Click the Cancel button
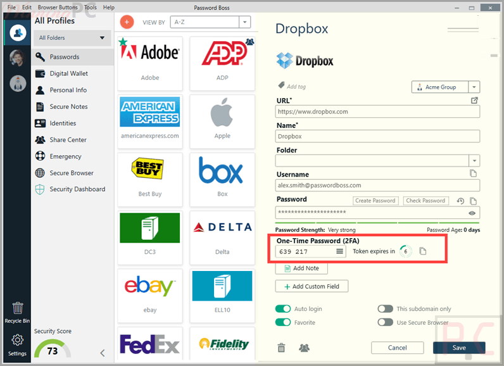 click(x=397, y=348)
